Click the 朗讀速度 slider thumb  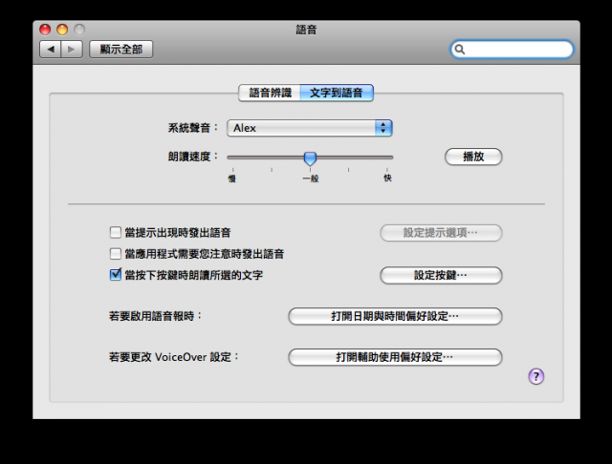pyautogui.click(x=310, y=158)
